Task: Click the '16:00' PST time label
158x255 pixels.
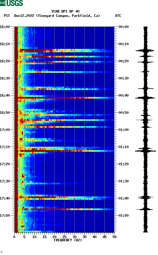Action: 5,27
